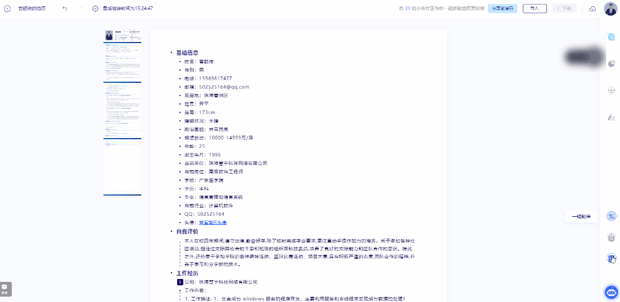
Task: Select the second resume page thumbnail
Action: (x=122, y=109)
